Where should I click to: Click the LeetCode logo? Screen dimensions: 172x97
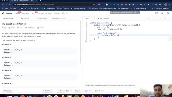pos(7,13)
